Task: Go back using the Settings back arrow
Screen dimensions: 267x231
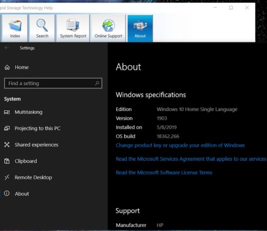Action: [x=7, y=48]
